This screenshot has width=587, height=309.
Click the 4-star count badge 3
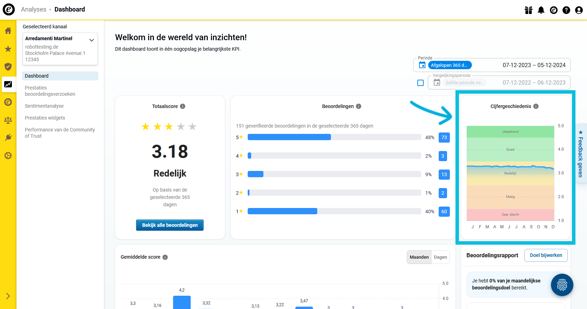pos(443,156)
